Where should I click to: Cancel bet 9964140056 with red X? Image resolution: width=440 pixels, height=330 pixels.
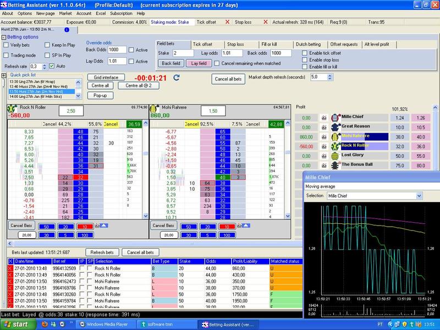coord(10,274)
